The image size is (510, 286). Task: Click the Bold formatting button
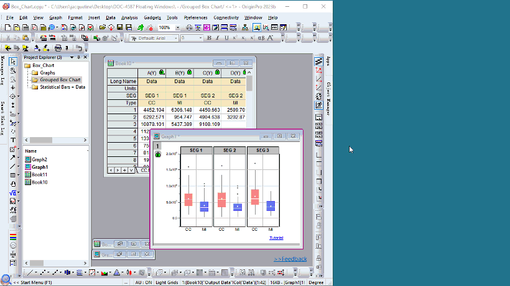209,38
